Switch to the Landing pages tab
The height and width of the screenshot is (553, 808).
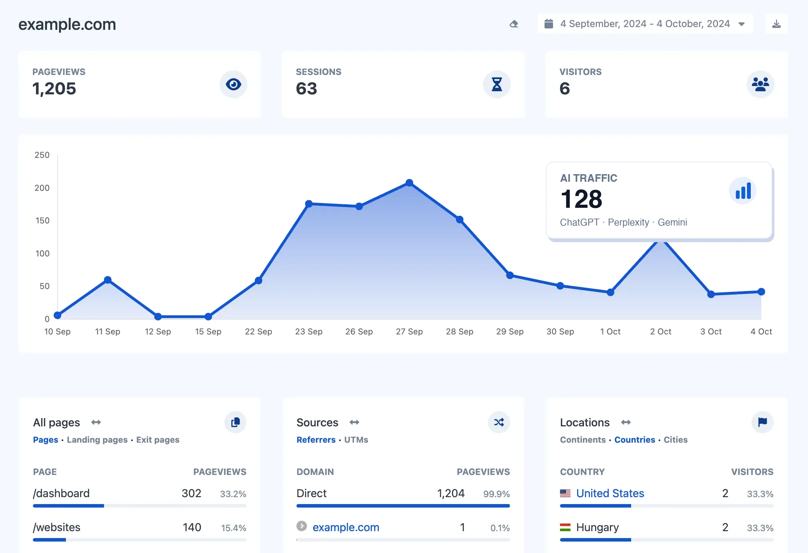coord(97,440)
